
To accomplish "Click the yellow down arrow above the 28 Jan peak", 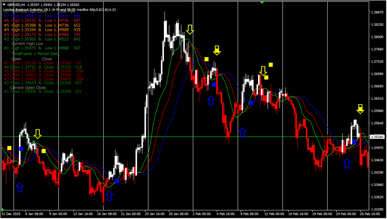I will pos(190,29).
